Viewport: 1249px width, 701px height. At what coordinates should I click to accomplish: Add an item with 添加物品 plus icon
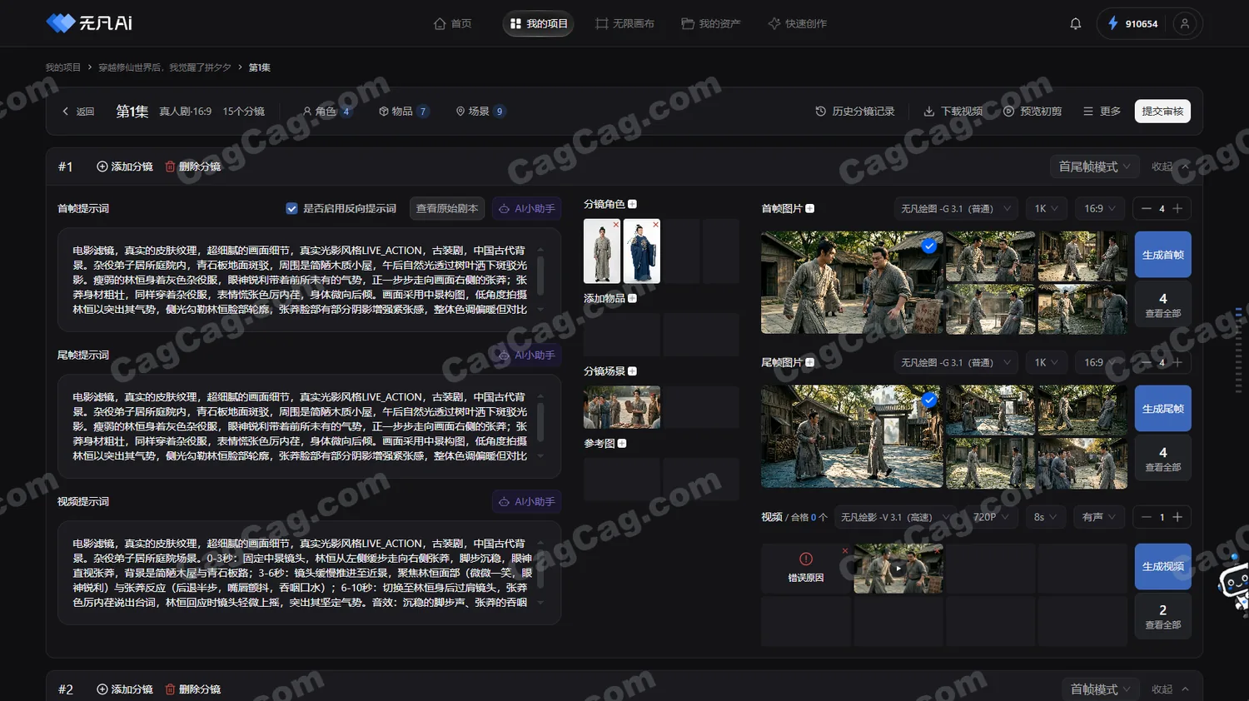point(632,298)
